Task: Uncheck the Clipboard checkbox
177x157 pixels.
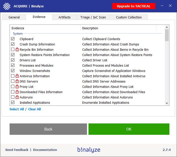Action: (x=13, y=39)
